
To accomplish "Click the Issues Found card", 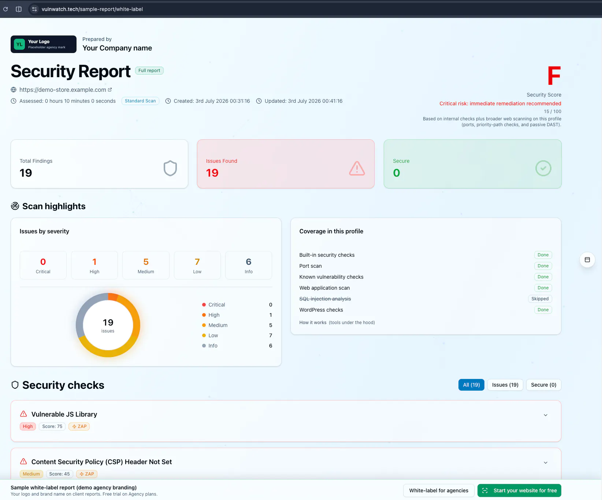I will coord(286,164).
